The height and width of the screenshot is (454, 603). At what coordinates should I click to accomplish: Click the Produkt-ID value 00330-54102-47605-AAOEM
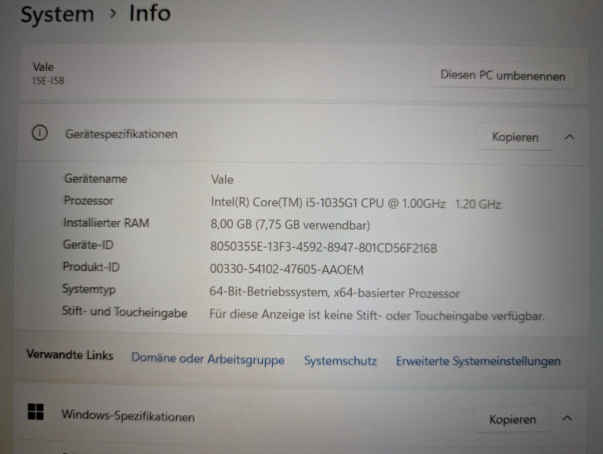pos(286,269)
